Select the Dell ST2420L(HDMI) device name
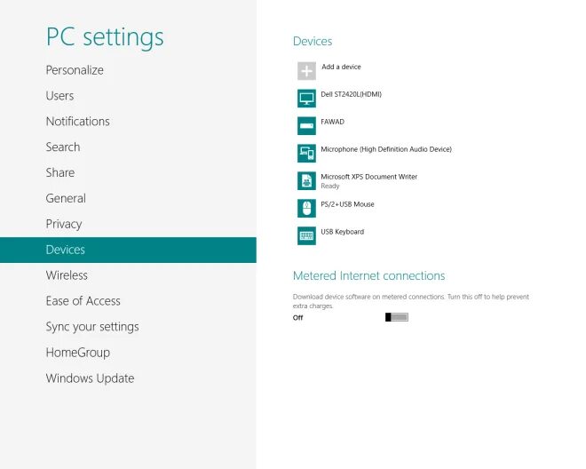The width and height of the screenshot is (586, 469). (x=352, y=94)
